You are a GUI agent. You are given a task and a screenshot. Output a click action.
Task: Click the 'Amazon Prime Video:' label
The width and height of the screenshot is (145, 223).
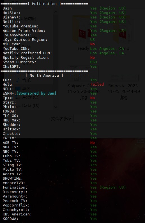click(24, 30)
